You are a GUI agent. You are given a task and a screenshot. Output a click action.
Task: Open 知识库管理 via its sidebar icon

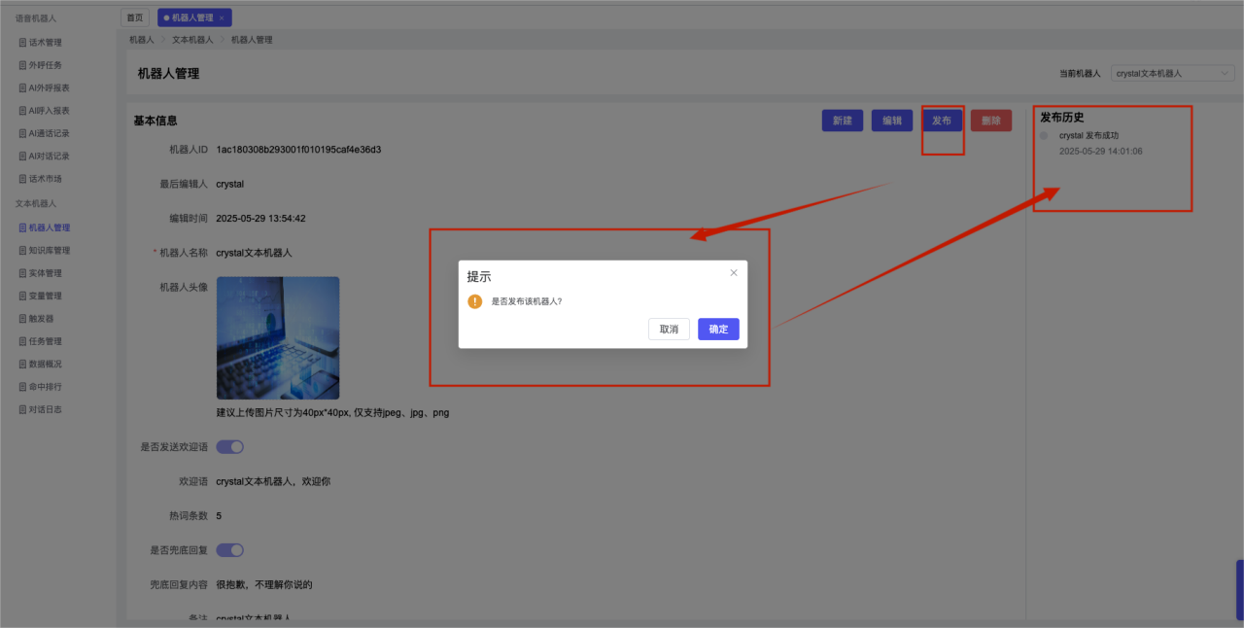pos(23,251)
